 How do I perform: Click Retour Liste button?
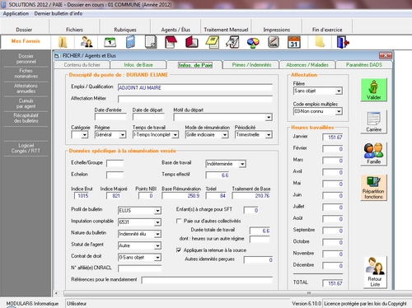click(x=375, y=273)
